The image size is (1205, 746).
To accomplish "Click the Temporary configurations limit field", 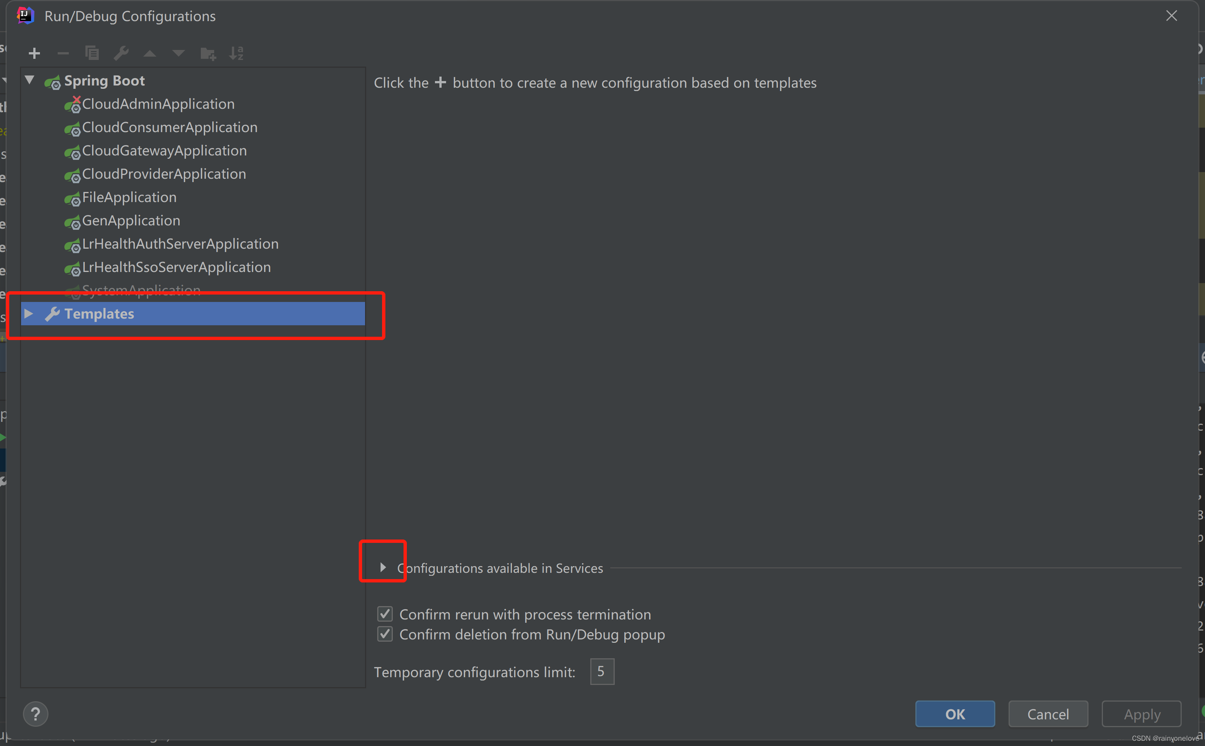I will pyautogui.click(x=602, y=672).
